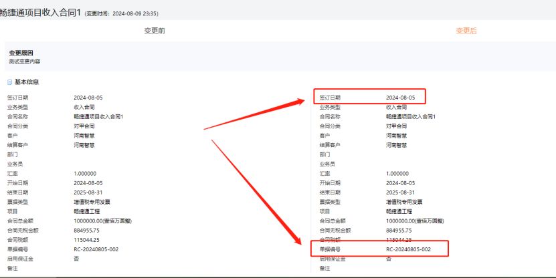Image resolution: width=556 pixels, height=278 pixels.
Task: Click the 单据编号 label in 变更后 column
Action: click(330, 249)
